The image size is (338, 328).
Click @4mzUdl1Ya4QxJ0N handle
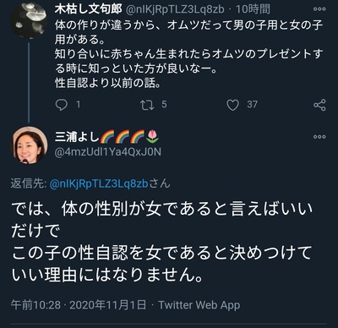pyautogui.click(x=108, y=152)
